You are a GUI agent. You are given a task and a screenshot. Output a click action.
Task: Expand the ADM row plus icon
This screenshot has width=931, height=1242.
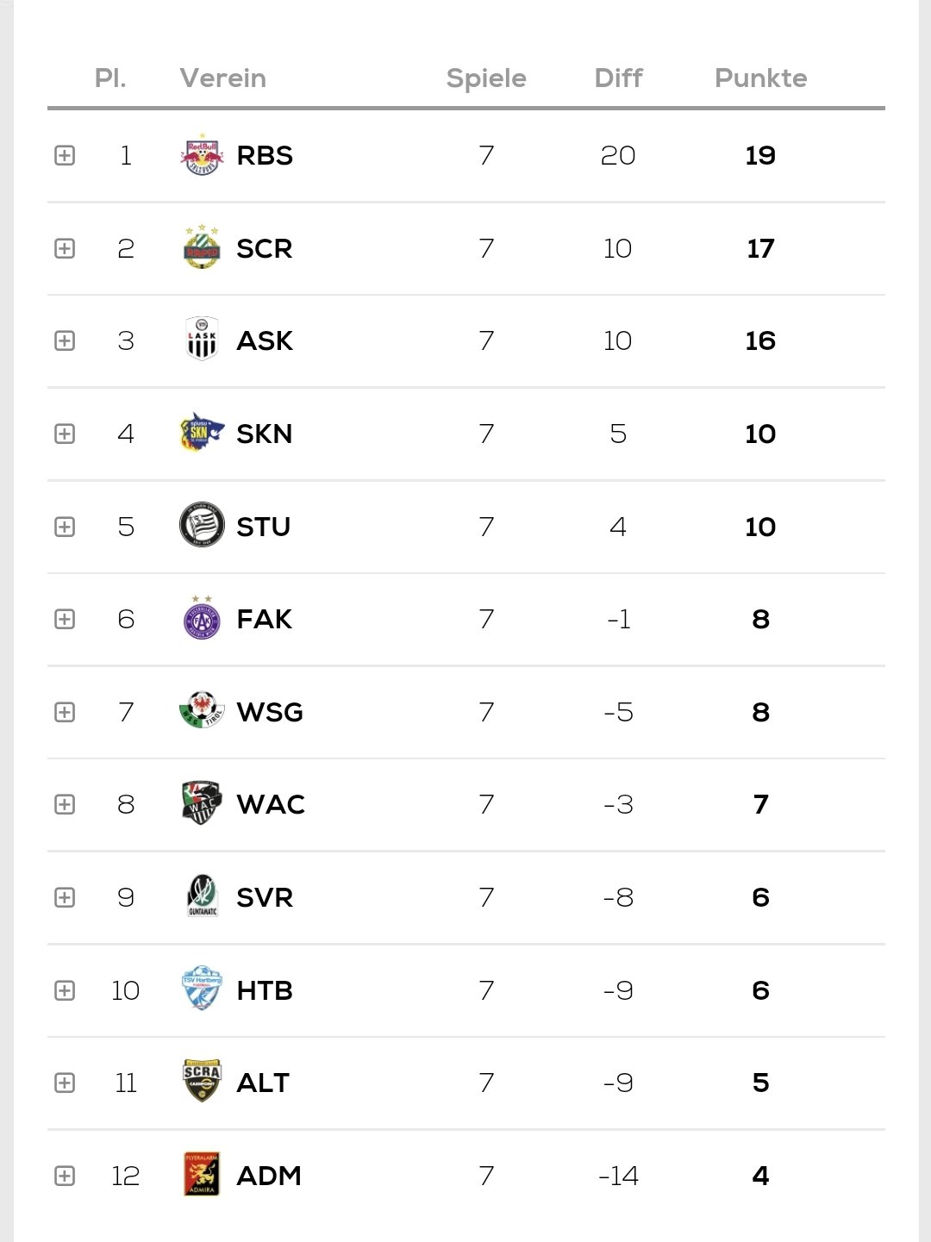pos(65,1176)
